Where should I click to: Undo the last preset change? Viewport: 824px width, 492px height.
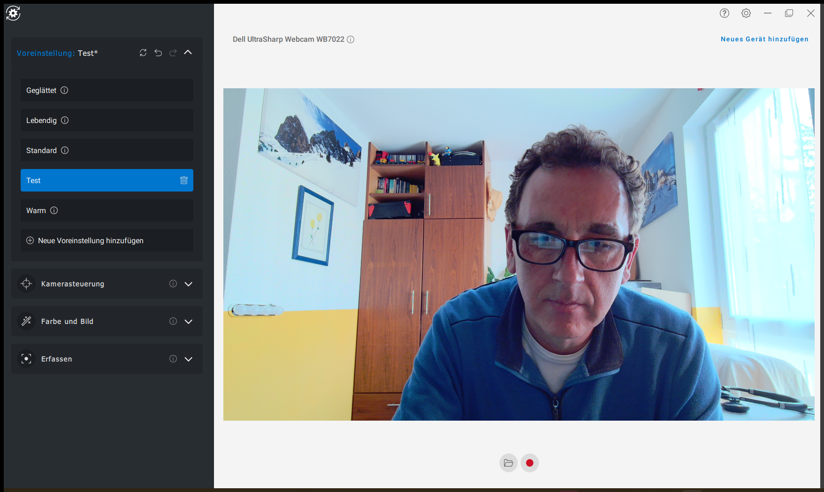point(158,53)
